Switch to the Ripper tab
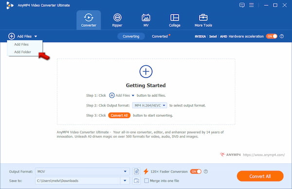This screenshot has height=189, width=292. [x=117, y=20]
